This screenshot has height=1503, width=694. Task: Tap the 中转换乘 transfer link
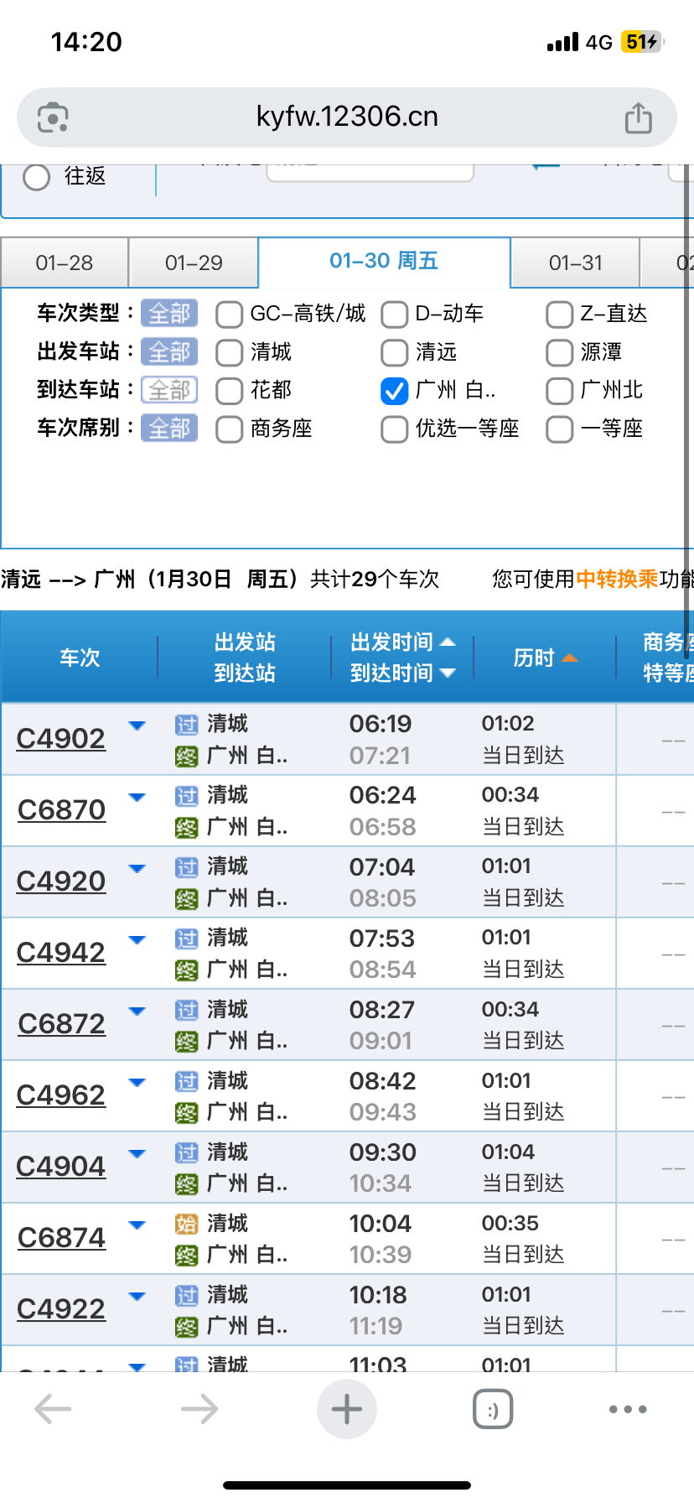[x=617, y=579]
